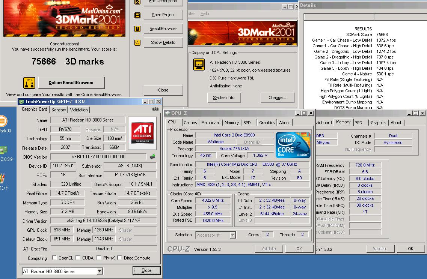Enable the PhysX checkbox

(99, 258)
